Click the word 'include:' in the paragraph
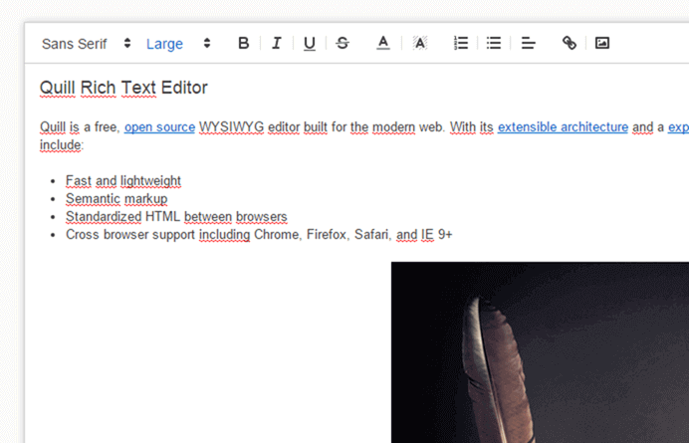The height and width of the screenshot is (443, 689). [62, 145]
